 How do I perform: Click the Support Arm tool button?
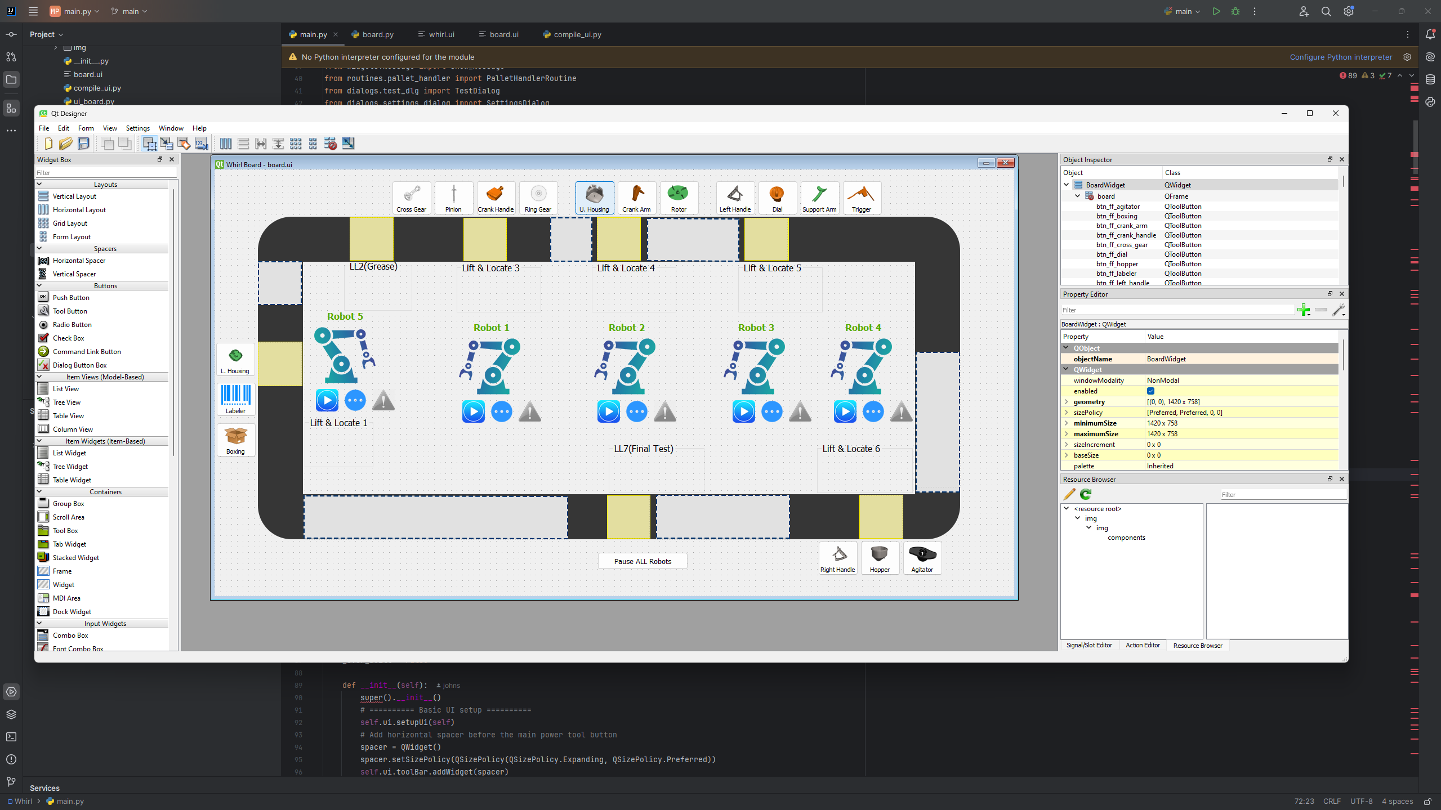pos(820,198)
